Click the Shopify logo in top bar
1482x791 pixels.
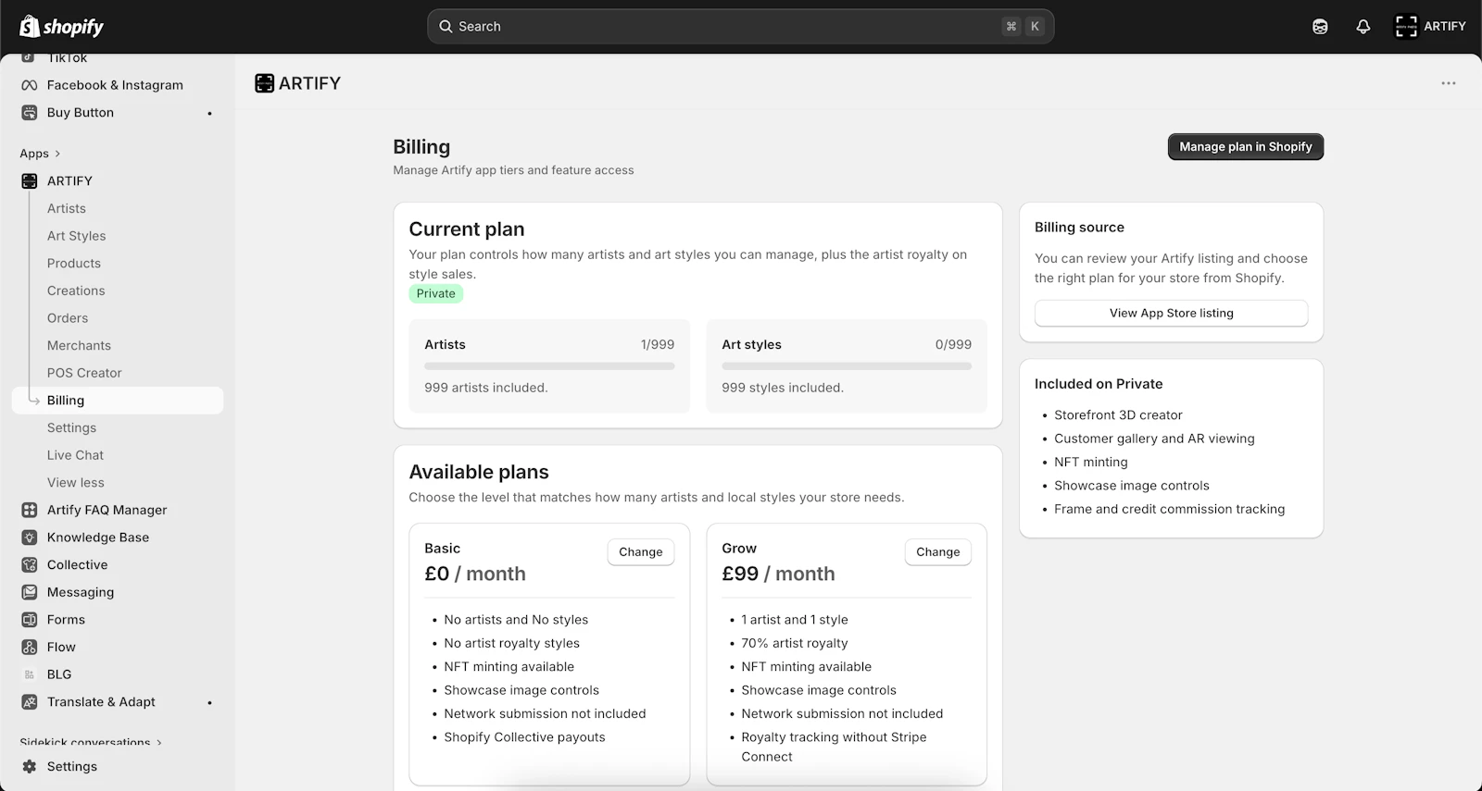(61, 27)
